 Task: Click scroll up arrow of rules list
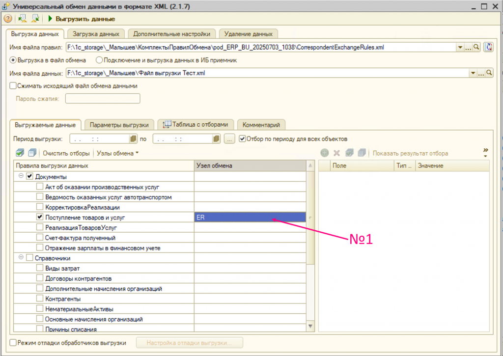310,165
